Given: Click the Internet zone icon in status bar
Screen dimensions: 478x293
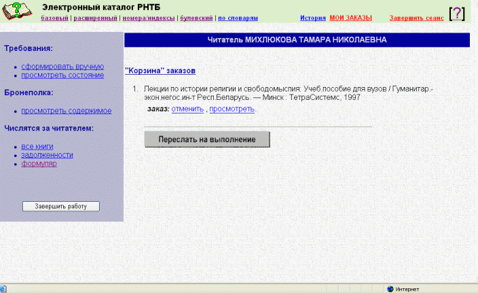Looking at the screenshot, I should click(x=390, y=288).
